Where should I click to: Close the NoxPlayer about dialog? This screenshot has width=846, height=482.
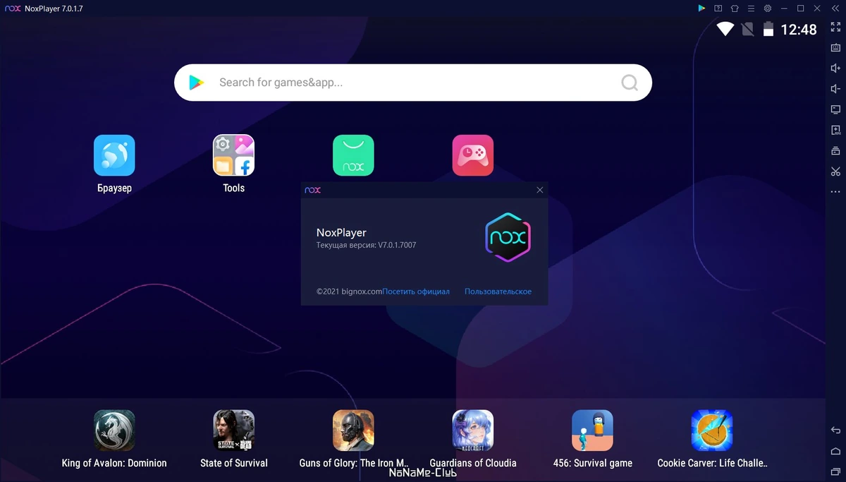(x=540, y=190)
